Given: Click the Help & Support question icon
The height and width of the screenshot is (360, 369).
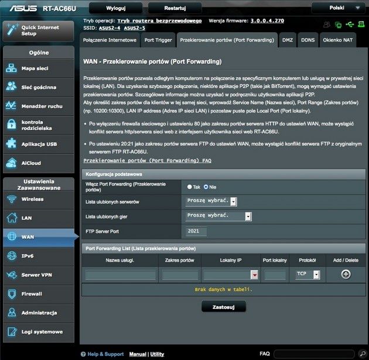Looking at the screenshot, I should 83,354.
